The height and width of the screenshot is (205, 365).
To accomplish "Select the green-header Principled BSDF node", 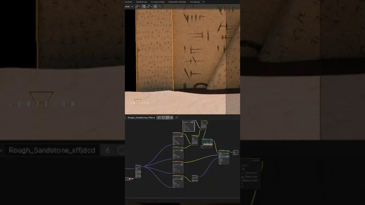I will click(224, 157).
